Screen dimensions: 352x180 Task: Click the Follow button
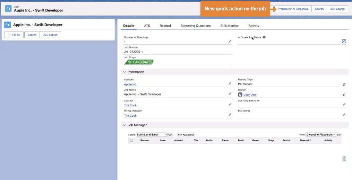pos(14,35)
